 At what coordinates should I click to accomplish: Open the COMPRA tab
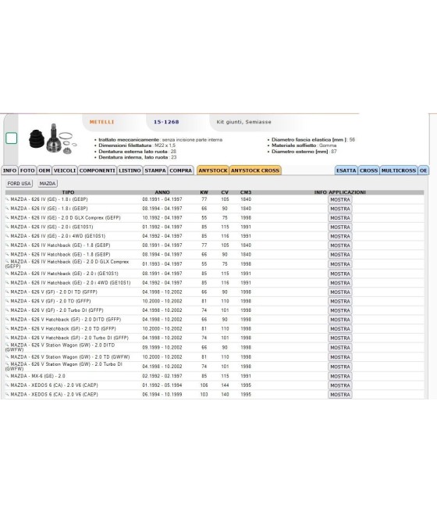[x=181, y=170]
